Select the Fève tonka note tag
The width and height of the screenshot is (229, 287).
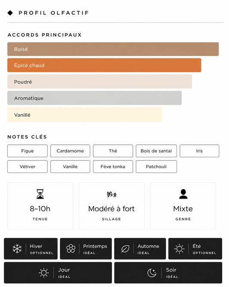[113, 167]
